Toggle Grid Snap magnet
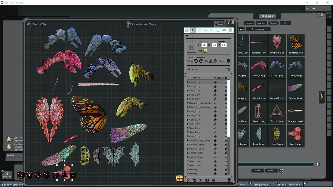The width and height of the screenshot is (333, 187). click(228, 69)
